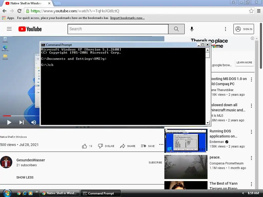Open the peace. video thumbnail
This screenshot has width=263, height=197.
coord(186,167)
